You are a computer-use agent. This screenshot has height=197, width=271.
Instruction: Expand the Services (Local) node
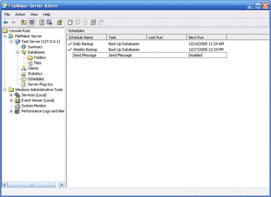tap(11, 95)
